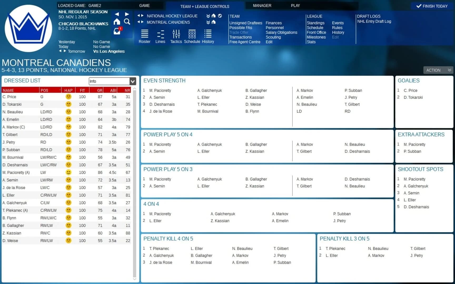Click the Finish Today button
The height and width of the screenshot is (284, 455).
pyautogui.click(x=432, y=6)
